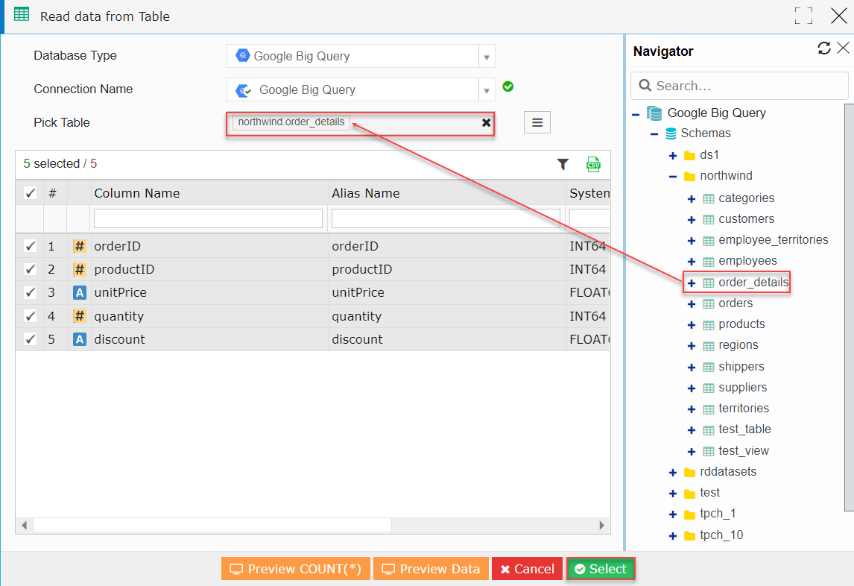This screenshot has height=586, width=854.
Task: Click the tpch_1 folder icon
Action: tap(689, 514)
